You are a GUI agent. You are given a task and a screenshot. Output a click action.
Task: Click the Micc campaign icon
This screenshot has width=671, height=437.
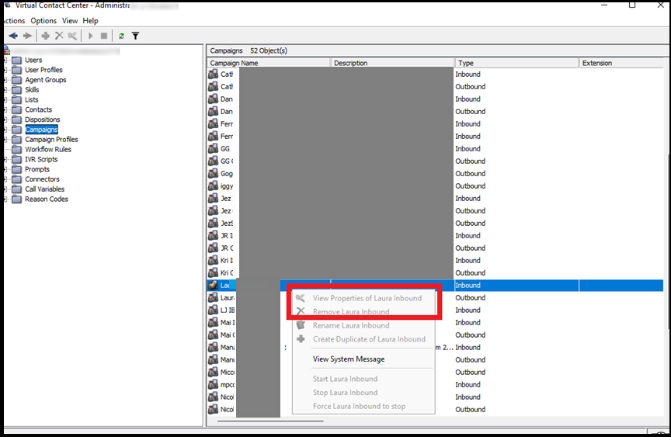click(x=213, y=372)
